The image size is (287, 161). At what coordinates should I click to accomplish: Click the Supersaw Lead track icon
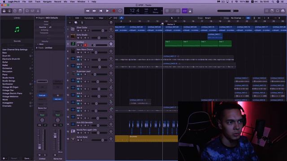coord(73,73)
